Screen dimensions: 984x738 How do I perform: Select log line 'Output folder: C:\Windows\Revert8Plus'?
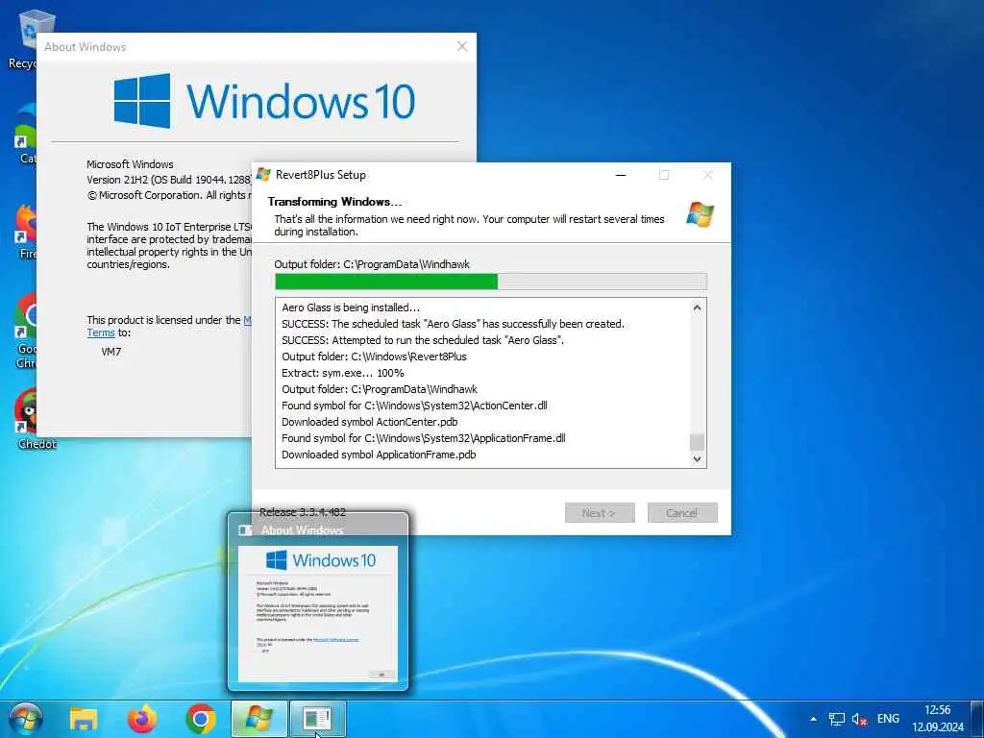[374, 357]
